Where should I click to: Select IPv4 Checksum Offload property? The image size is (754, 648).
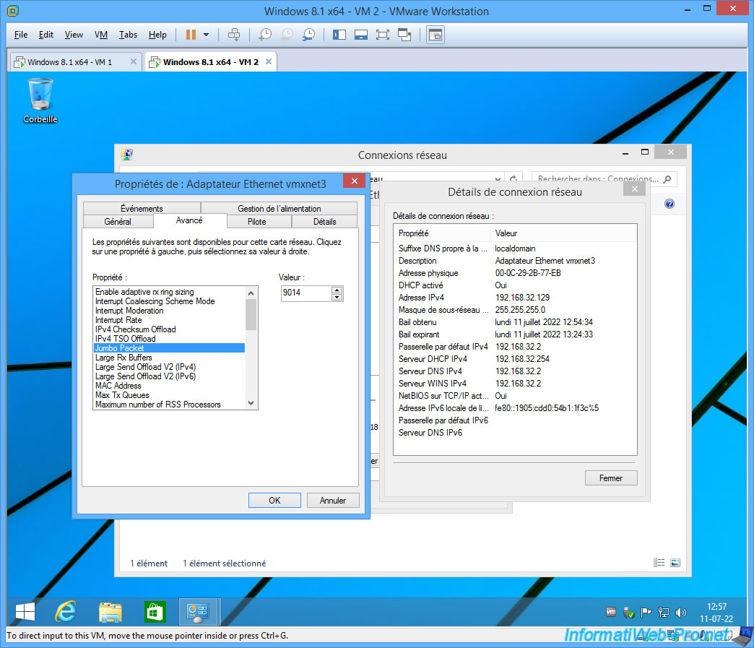coord(169,329)
